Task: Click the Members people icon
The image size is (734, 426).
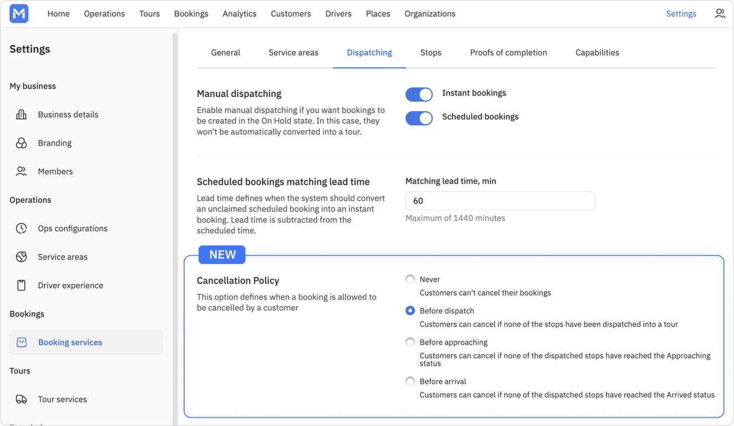Action: point(22,171)
